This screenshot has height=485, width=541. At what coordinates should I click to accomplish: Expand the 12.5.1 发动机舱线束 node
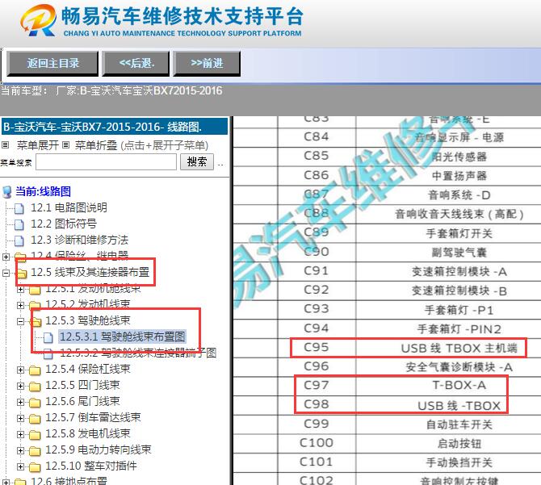pos(20,289)
